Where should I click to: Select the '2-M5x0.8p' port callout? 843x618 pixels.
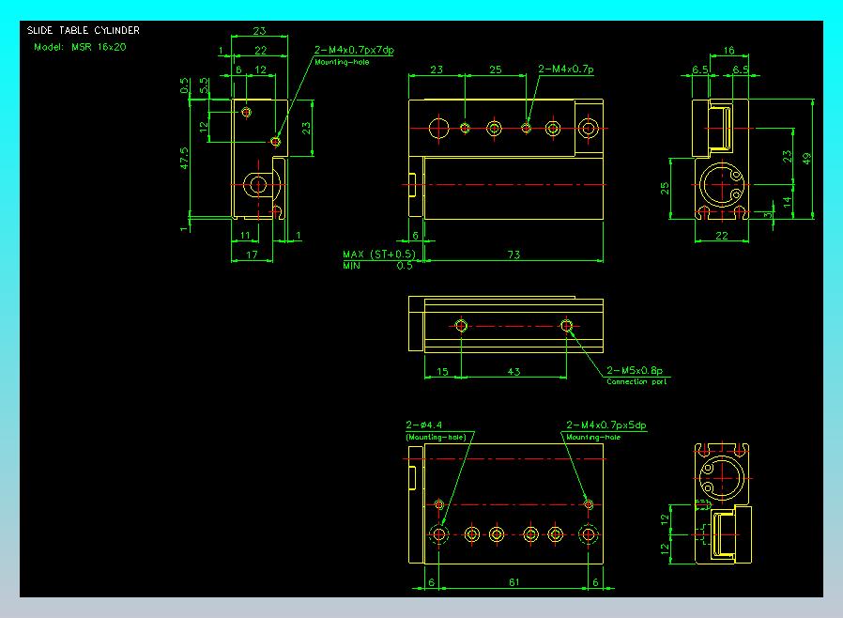[635, 371]
